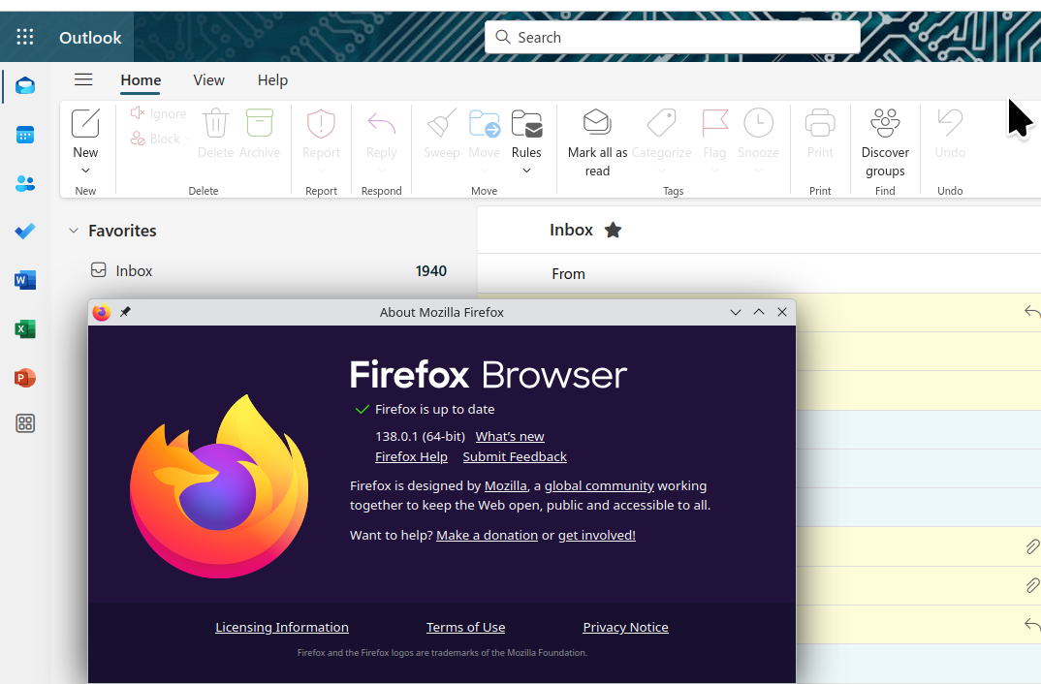Launch Excel from the sidebar
The height and width of the screenshot is (684, 1041).
tap(25, 329)
